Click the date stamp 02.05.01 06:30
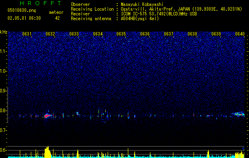Image resolution: width=249 pixels, height=158 pixels. coord(24,18)
